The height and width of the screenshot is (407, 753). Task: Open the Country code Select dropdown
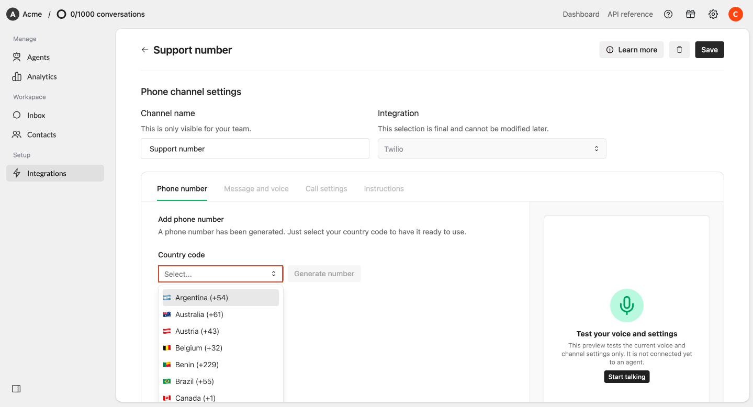[x=220, y=274]
